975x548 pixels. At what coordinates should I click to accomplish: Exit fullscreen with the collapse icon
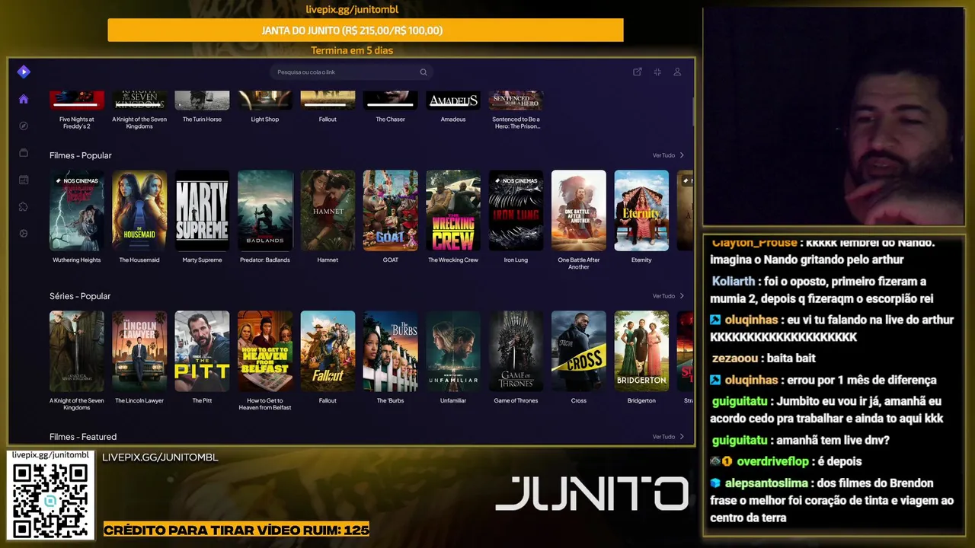tap(657, 72)
